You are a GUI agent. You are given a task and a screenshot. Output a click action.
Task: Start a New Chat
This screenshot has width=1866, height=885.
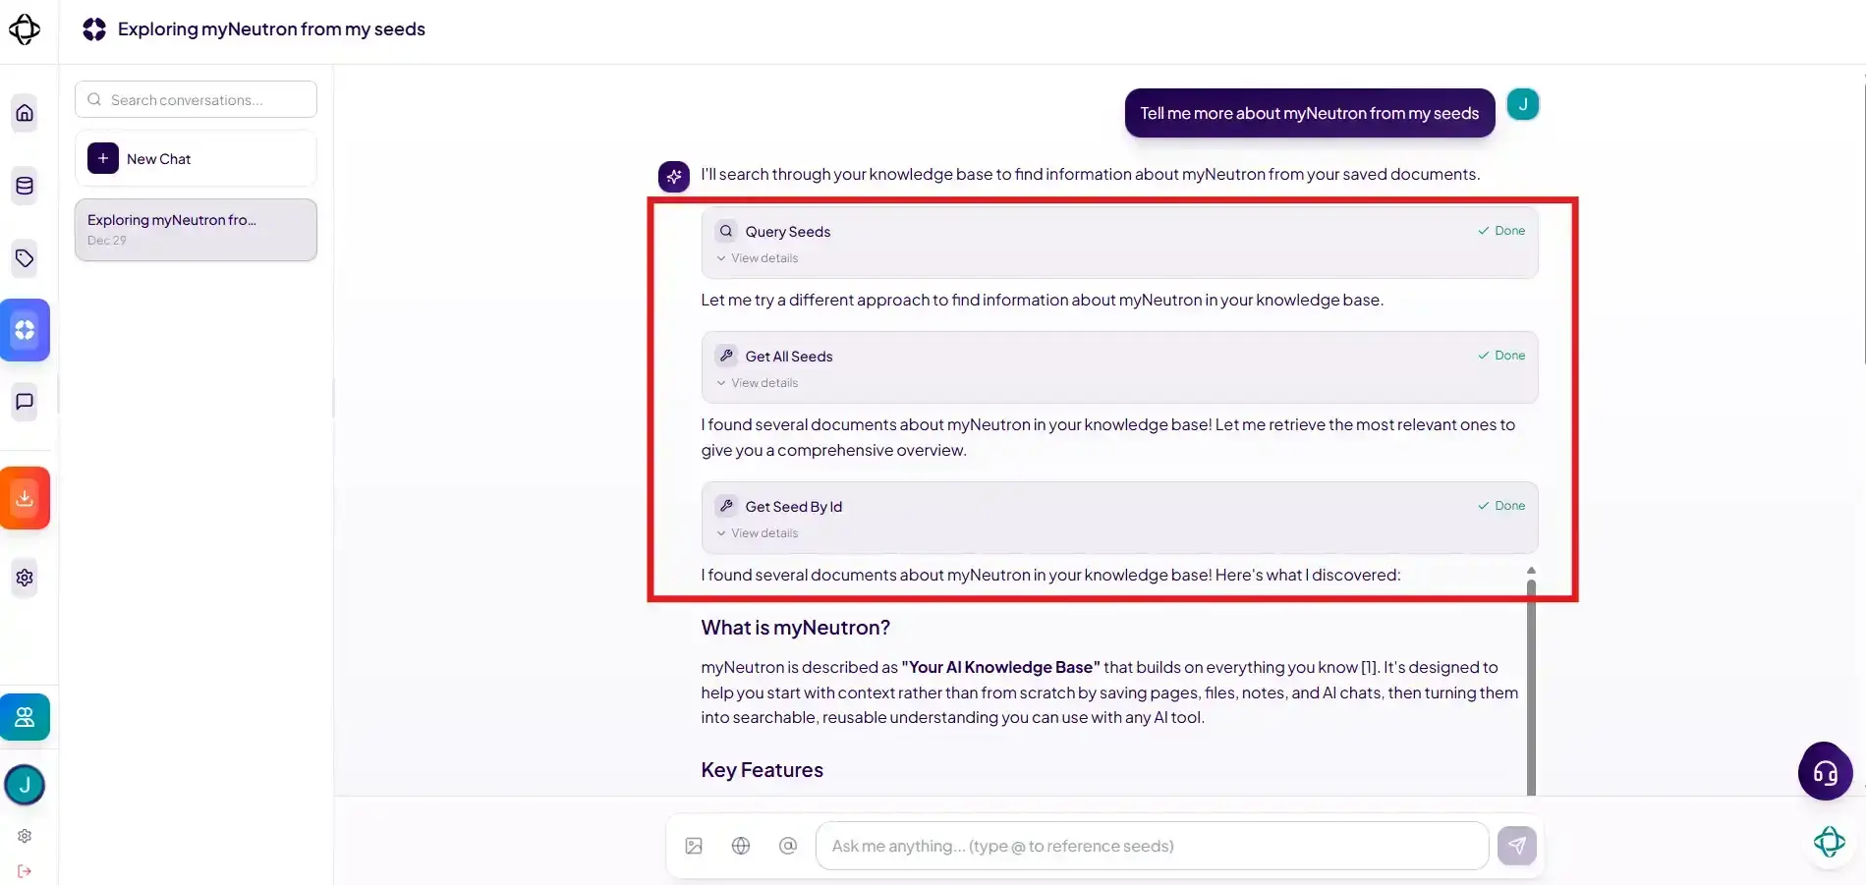coord(196,159)
